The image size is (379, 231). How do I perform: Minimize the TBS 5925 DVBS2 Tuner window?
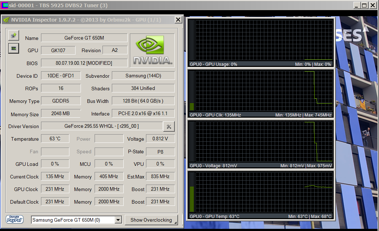tap(356, 5)
